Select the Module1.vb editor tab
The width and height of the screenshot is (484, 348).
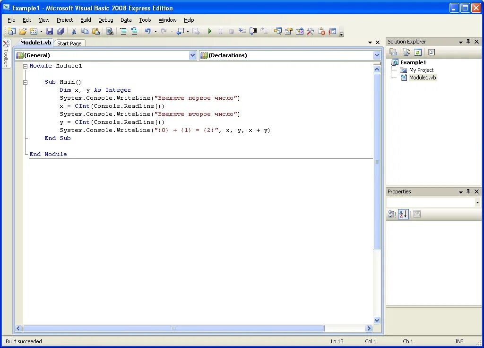tap(35, 43)
